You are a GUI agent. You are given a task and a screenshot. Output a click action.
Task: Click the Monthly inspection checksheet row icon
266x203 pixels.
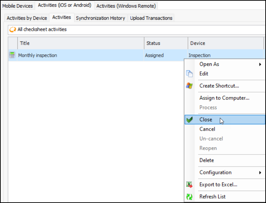click(12, 55)
